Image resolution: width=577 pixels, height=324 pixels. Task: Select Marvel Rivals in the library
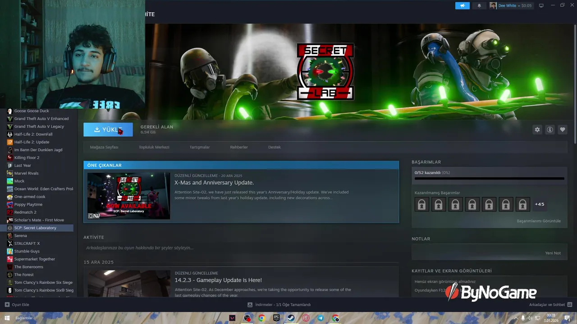pyautogui.click(x=26, y=173)
